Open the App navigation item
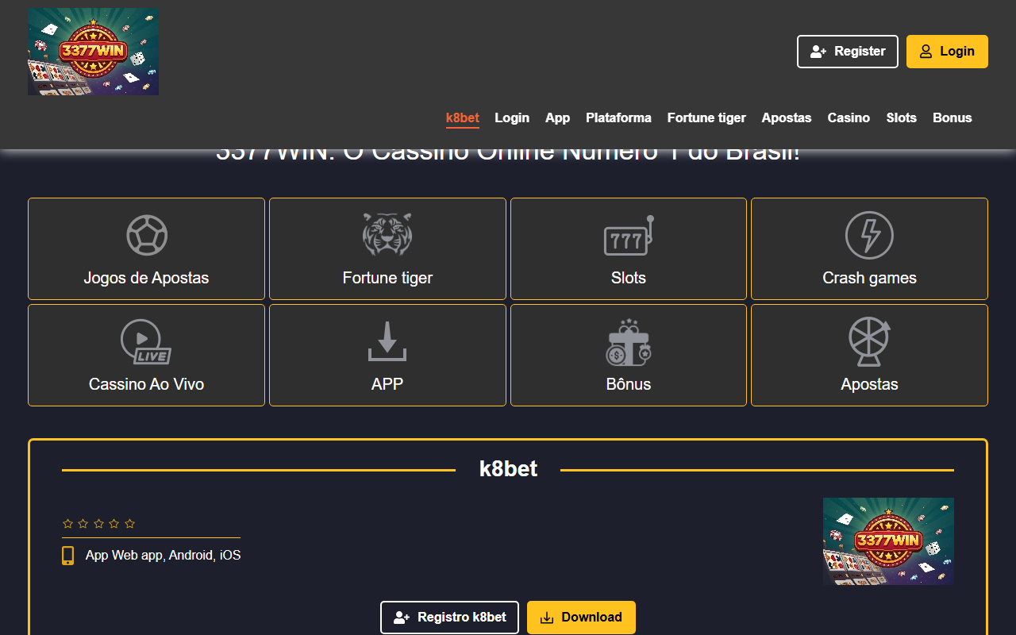Screen dimensions: 1016x635 [557, 117]
